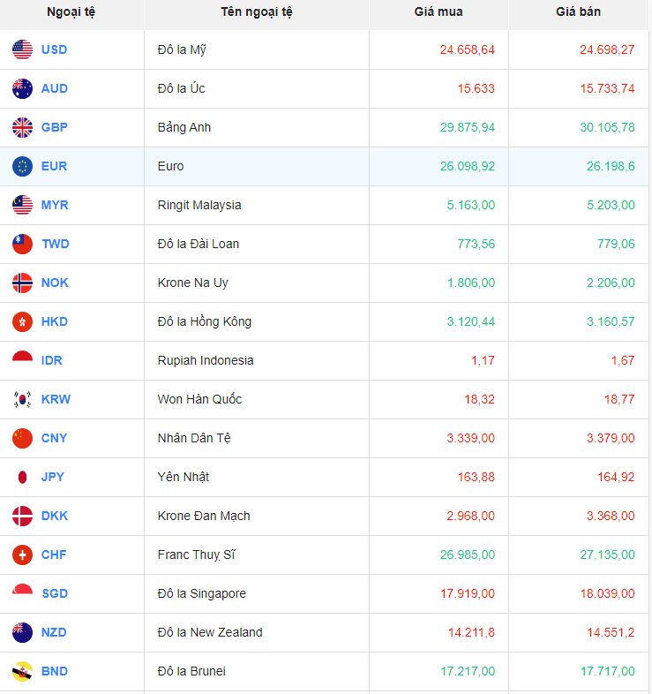Viewport: 652px width, 694px height.
Task: Click the European Union flag icon
Action: [x=22, y=166]
